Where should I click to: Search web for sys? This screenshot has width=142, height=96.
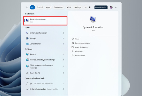pos(45,84)
